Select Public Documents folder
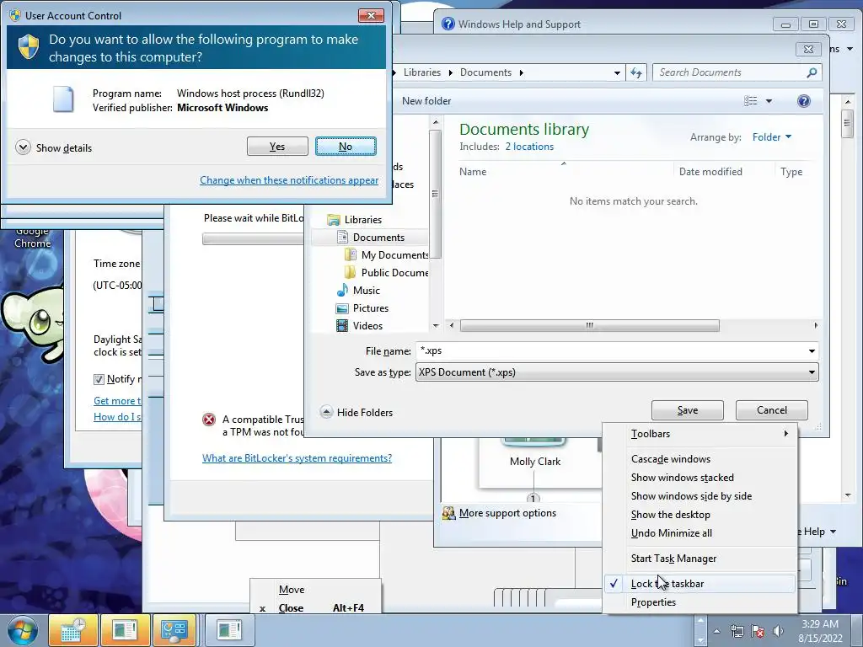This screenshot has width=863, height=647. pos(394,272)
